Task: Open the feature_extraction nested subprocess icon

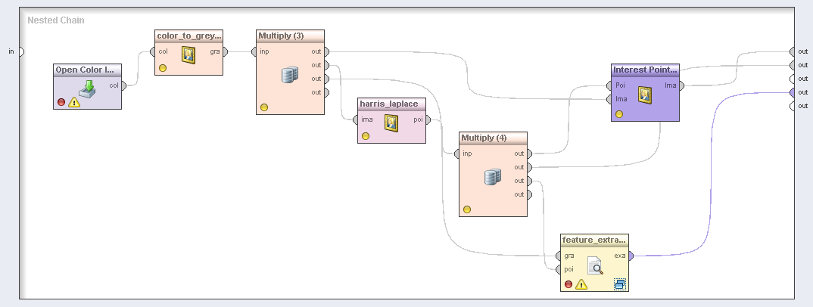Action: [x=619, y=284]
